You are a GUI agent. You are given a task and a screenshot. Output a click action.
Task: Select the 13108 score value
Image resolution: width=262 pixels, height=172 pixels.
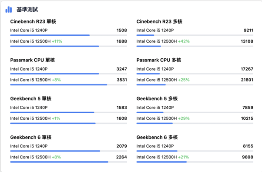(x=247, y=41)
